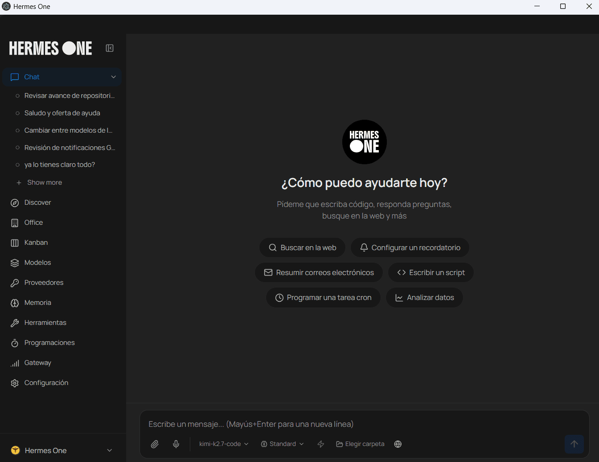Collapse the Chat section chevron
Viewport: 599px width, 462px height.
(114, 77)
